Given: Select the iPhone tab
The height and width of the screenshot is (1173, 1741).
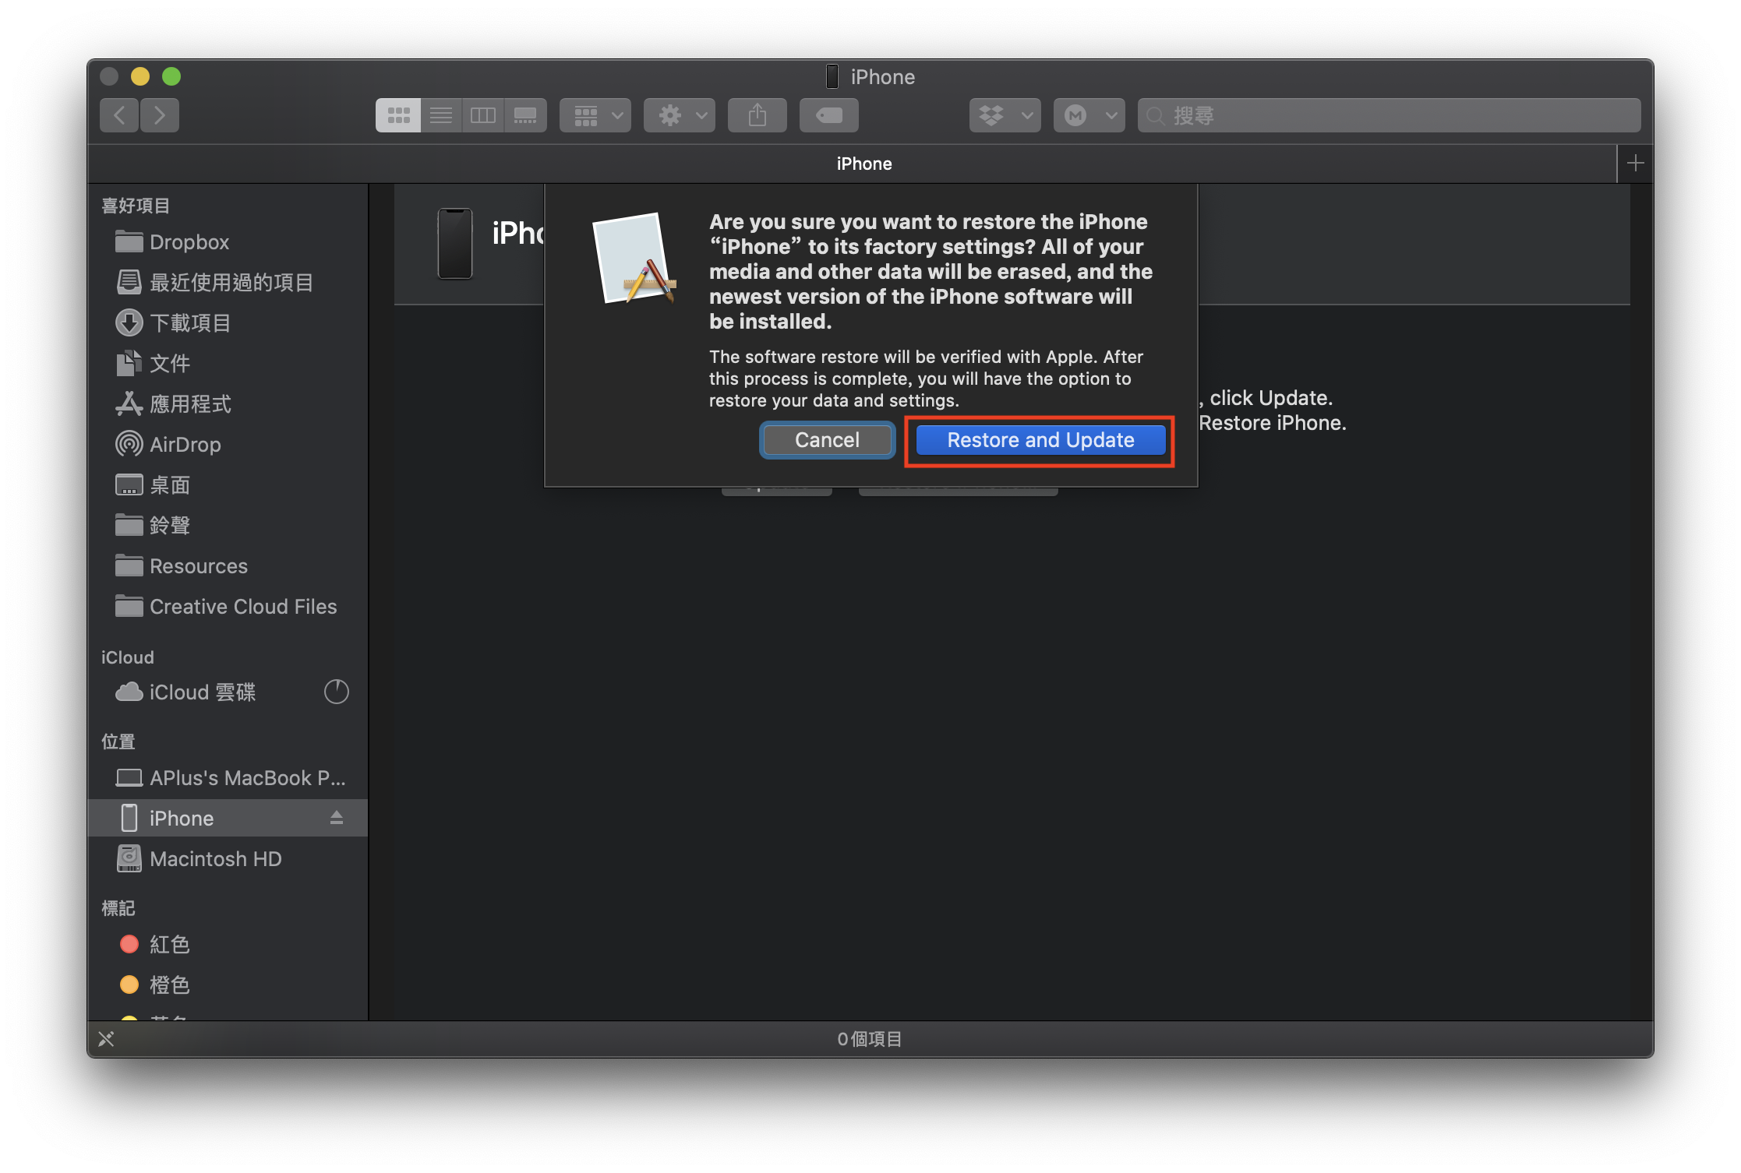Looking at the screenshot, I should pyautogui.click(x=863, y=164).
